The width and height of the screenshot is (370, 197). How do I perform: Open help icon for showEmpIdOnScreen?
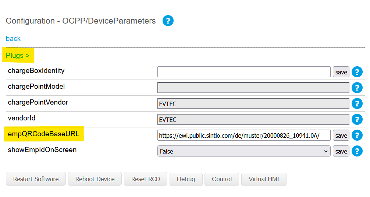tap(357, 151)
